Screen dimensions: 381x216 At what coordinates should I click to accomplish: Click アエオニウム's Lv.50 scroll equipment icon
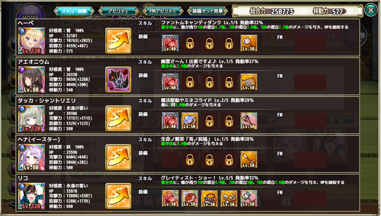(x=249, y=82)
